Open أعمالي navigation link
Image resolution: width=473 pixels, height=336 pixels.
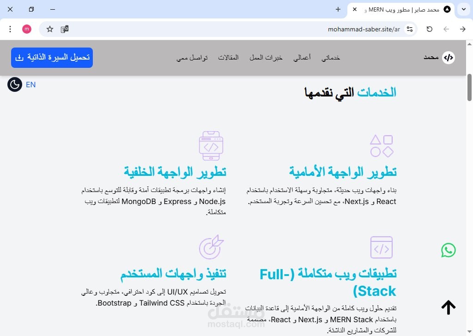(x=302, y=58)
